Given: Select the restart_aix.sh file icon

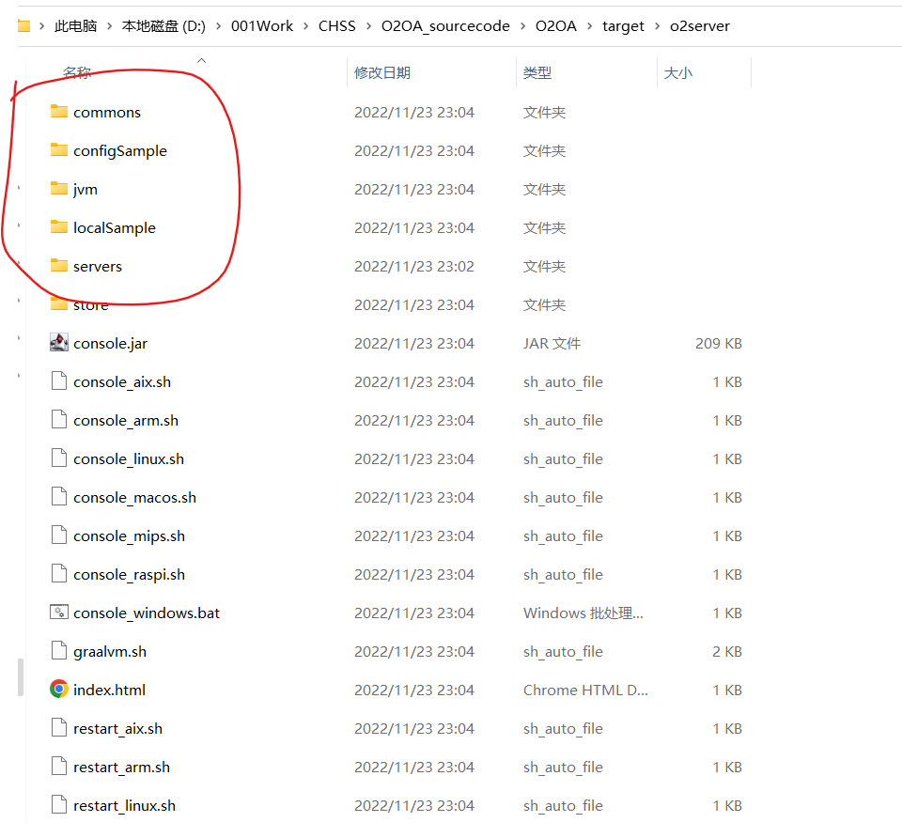Looking at the screenshot, I should 58,728.
